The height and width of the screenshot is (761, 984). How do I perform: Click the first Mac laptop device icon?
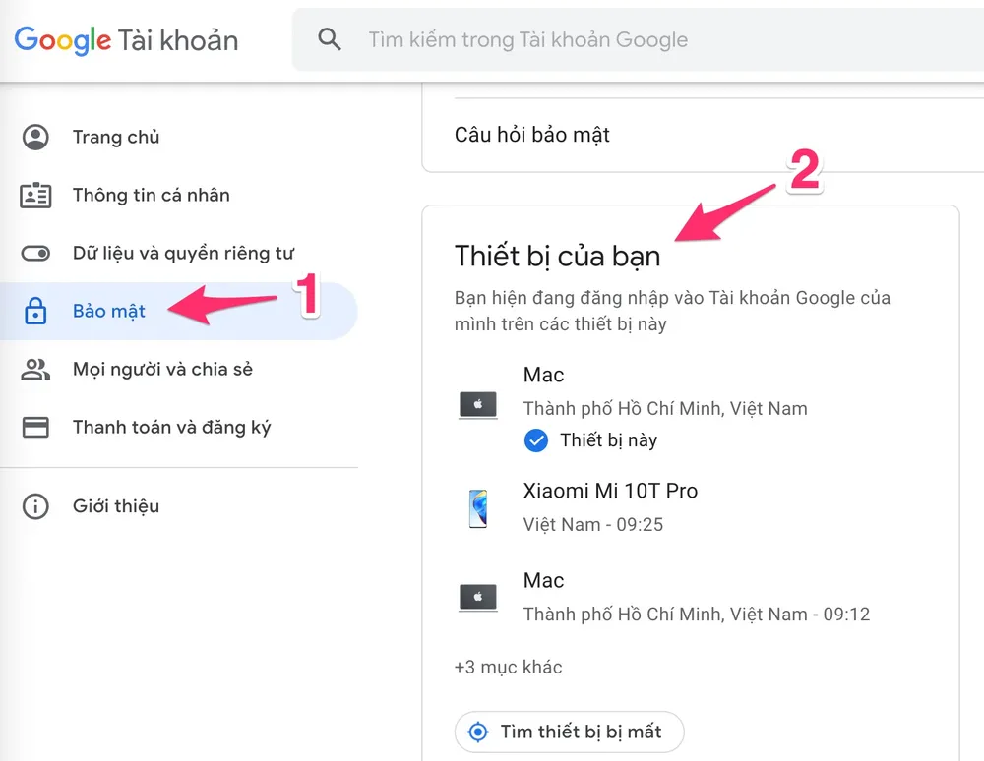coord(478,406)
